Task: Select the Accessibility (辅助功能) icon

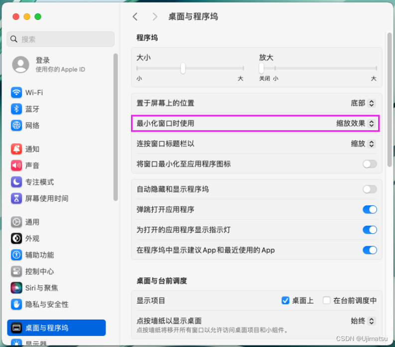Action: pyautogui.click(x=16, y=255)
